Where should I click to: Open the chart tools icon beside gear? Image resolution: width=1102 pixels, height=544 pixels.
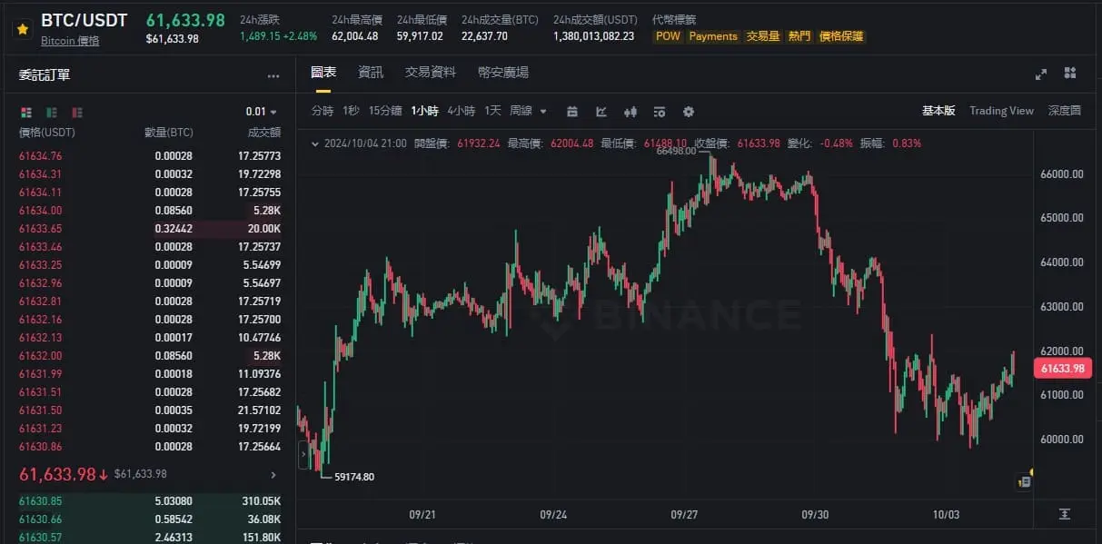click(660, 112)
